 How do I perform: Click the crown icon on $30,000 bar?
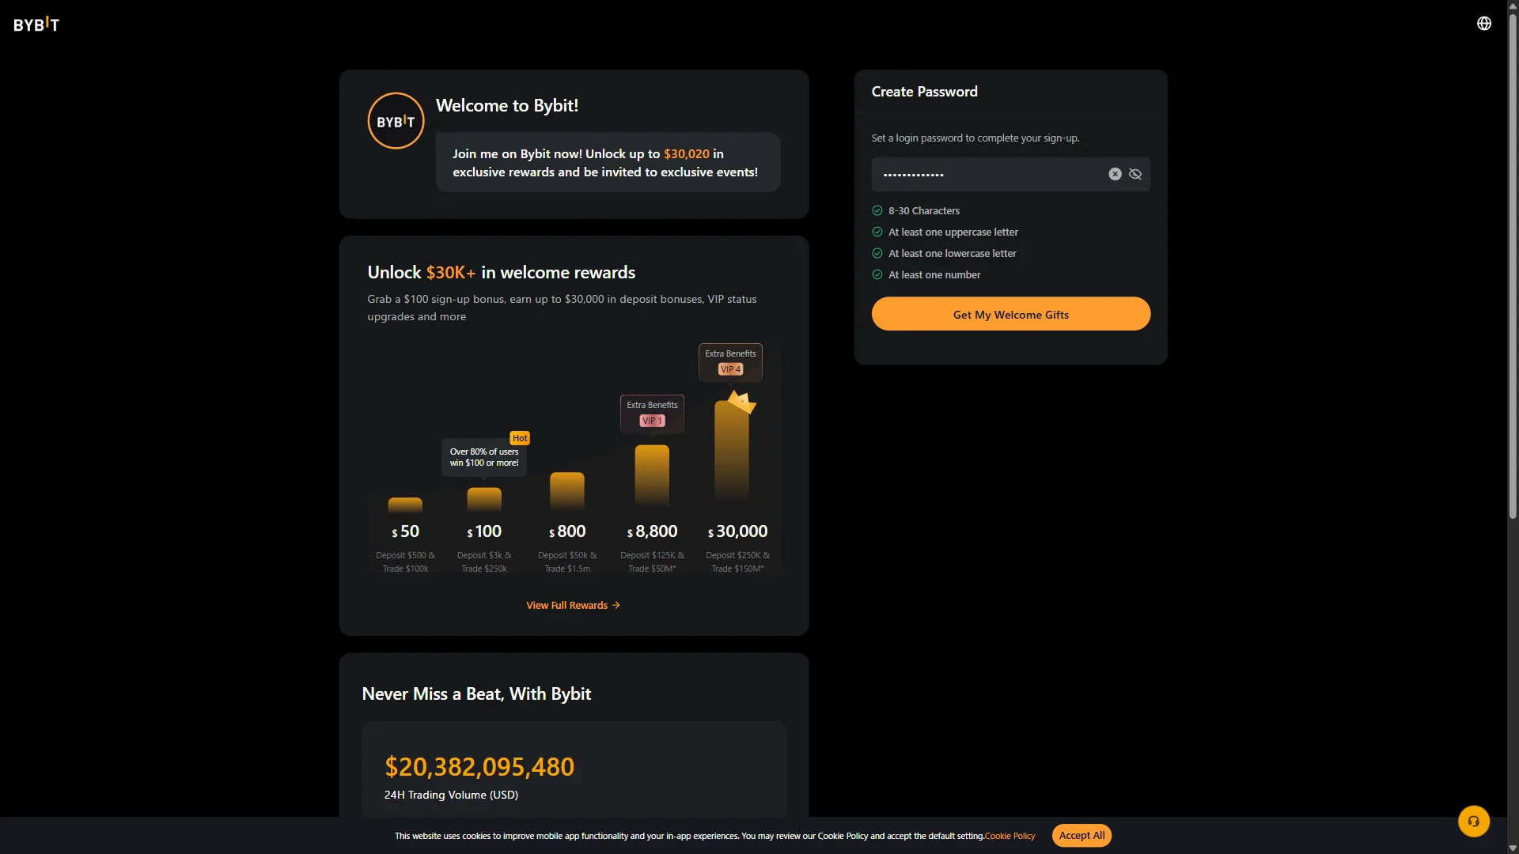(742, 402)
